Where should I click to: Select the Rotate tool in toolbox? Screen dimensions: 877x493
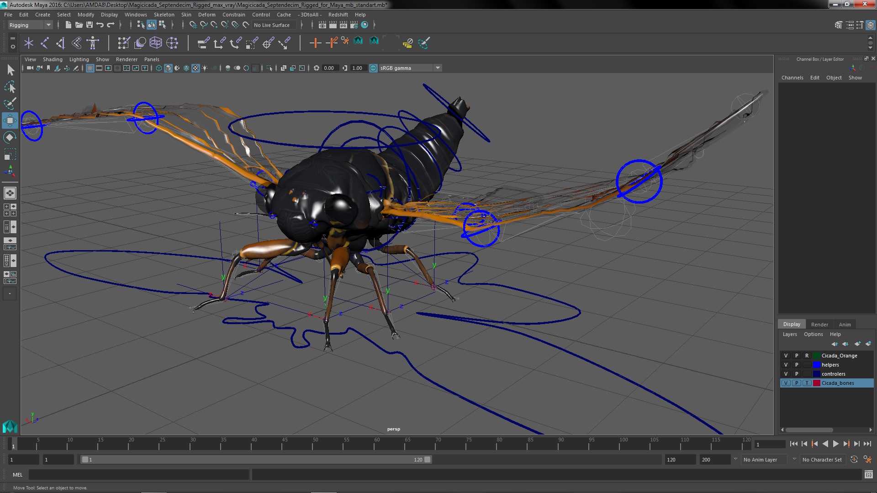point(10,137)
